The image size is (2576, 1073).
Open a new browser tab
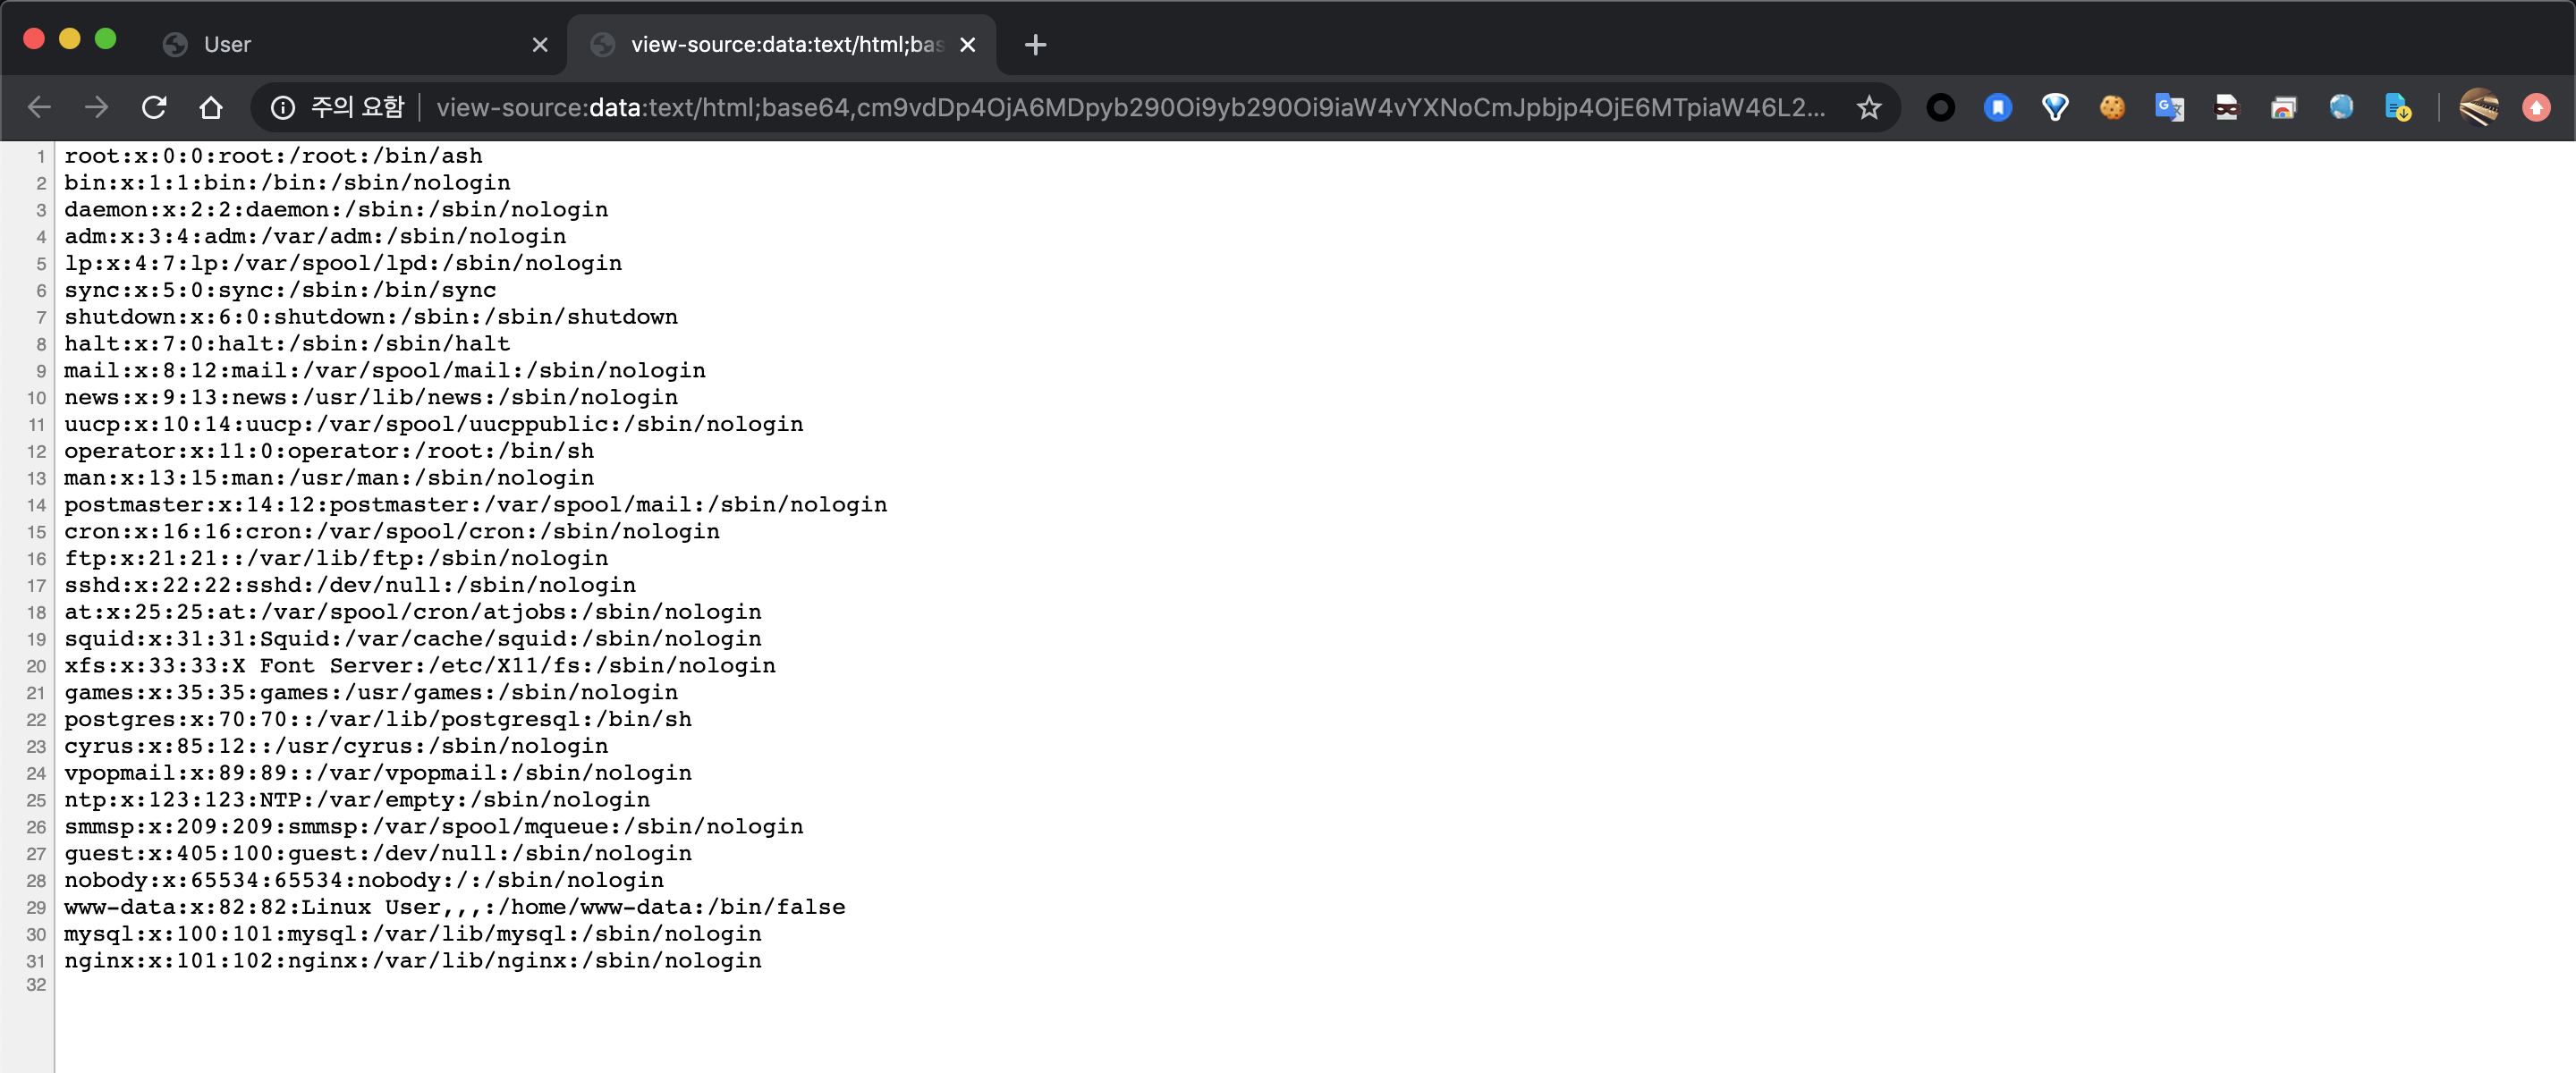[x=1035, y=44]
